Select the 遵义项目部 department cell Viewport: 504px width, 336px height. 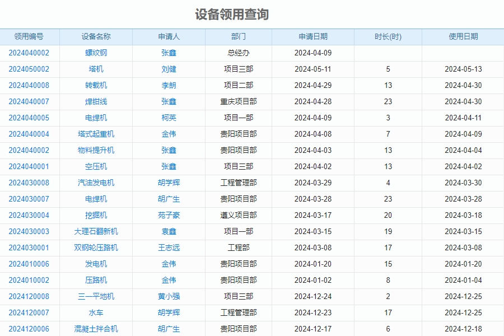coord(239,215)
